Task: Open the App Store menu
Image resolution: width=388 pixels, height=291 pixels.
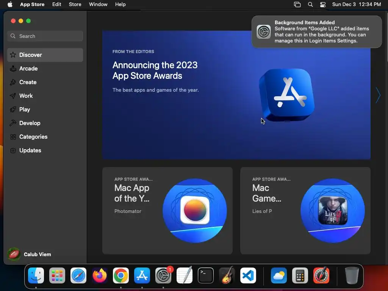Action: coord(32,5)
